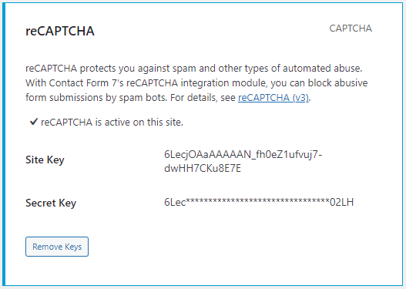Click the Site Key label
This screenshot has height=289, width=406.
pyautogui.click(x=45, y=160)
